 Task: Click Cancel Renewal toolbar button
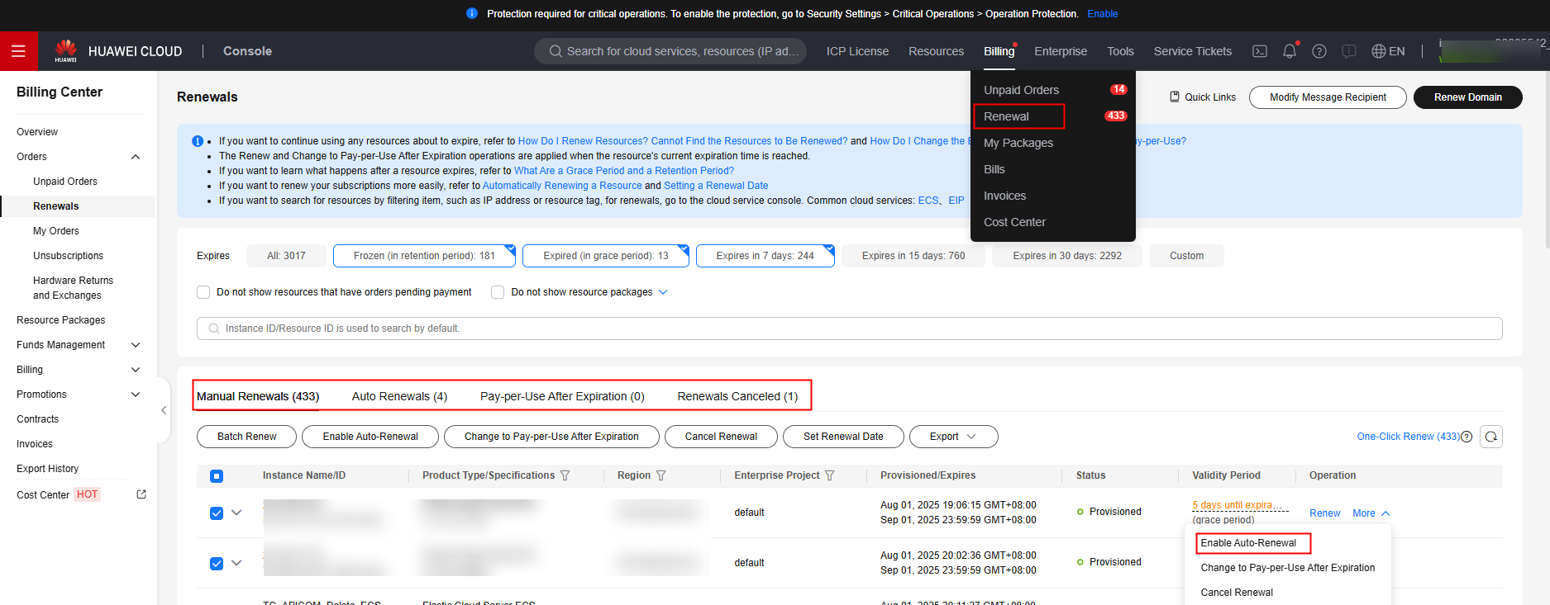coord(721,437)
